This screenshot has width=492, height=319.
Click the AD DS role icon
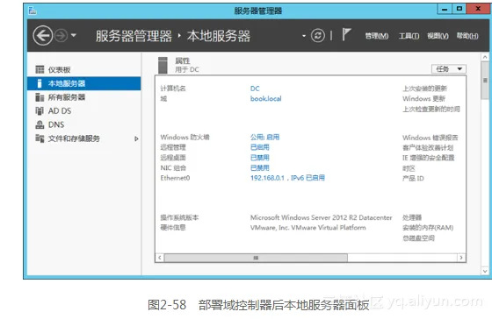coord(40,110)
